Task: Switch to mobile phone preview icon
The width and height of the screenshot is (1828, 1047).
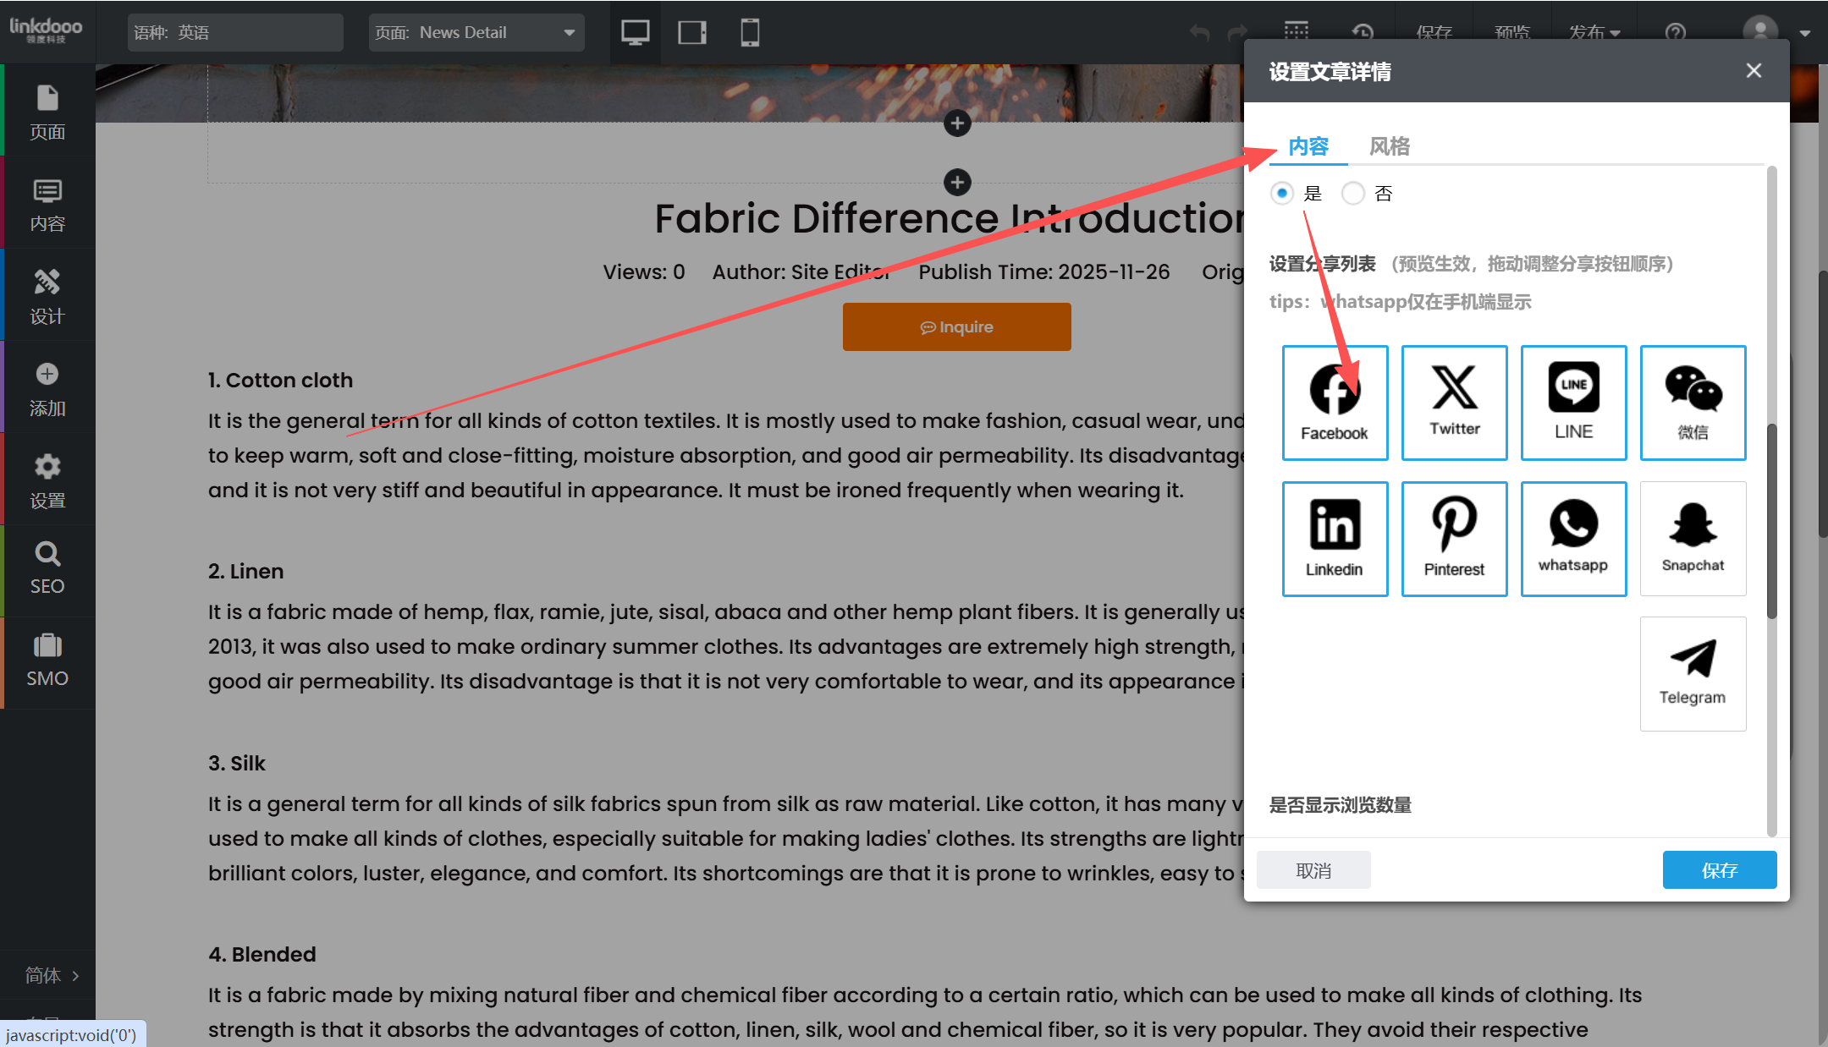Action: (x=750, y=32)
